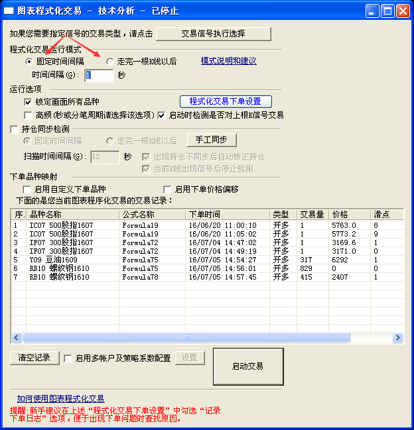The width and height of the screenshot is (414, 430).
Task: Click the 类型 column header
Action: (x=283, y=215)
